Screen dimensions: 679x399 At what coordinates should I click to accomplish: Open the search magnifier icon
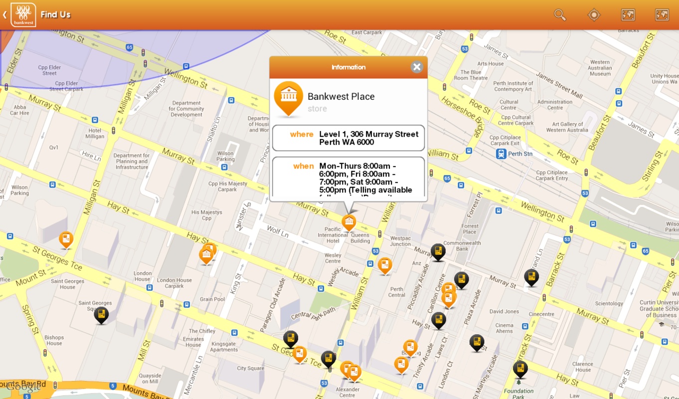coord(560,15)
